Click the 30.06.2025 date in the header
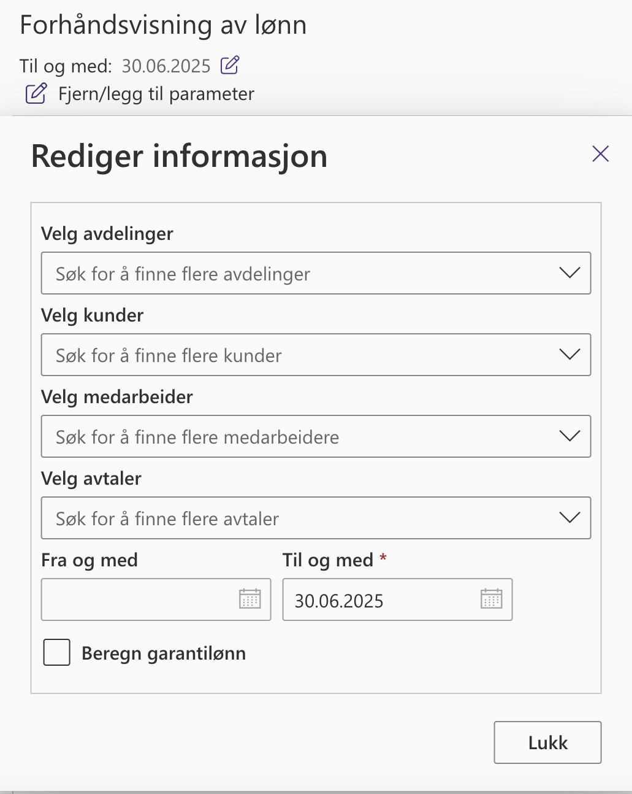This screenshot has height=794, width=632. pos(166,66)
